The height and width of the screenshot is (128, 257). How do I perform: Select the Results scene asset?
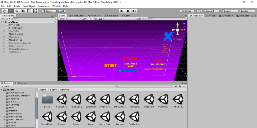tap(62, 118)
